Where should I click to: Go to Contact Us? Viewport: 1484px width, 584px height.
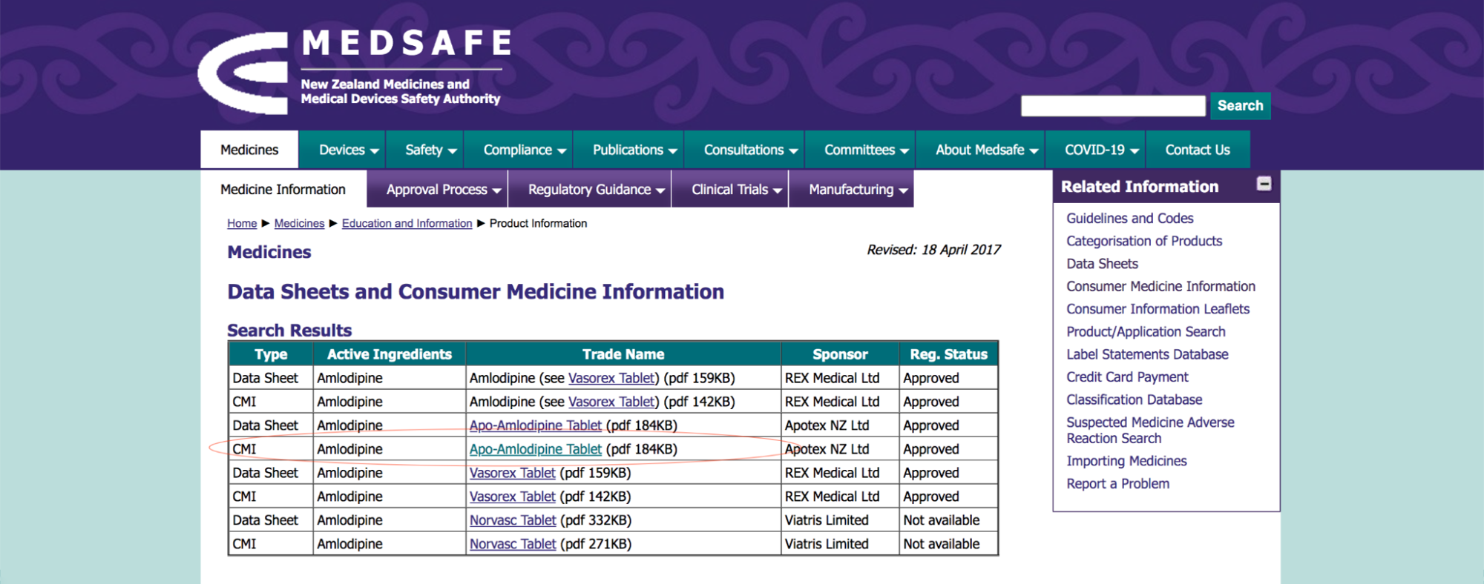tap(1198, 150)
